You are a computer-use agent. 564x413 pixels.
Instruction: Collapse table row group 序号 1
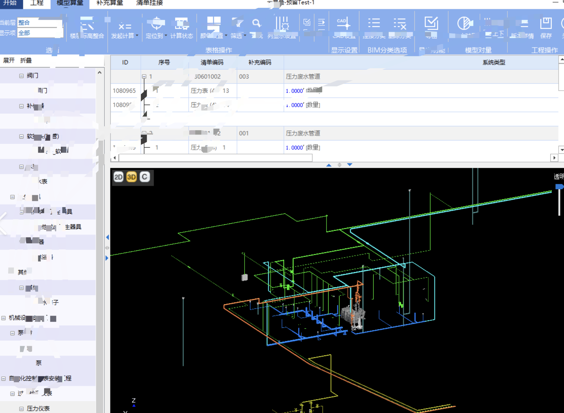click(x=144, y=77)
